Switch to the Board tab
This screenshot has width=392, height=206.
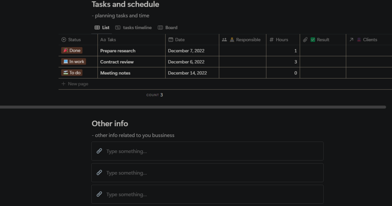click(x=171, y=28)
